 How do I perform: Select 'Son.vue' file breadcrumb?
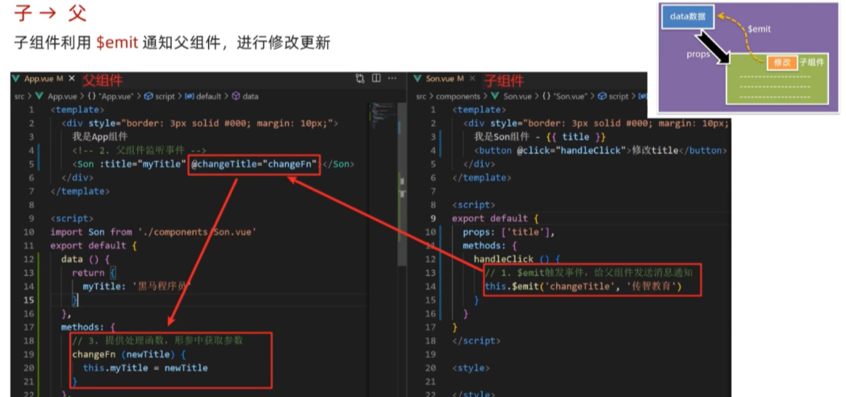point(517,97)
